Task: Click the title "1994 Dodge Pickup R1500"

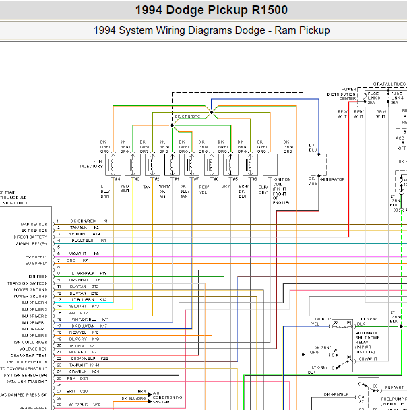Action: (212, 11)
